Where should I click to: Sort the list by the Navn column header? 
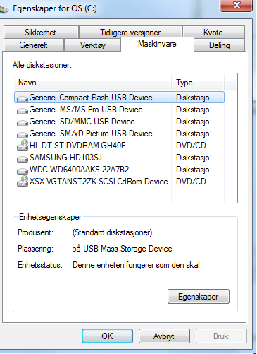92,83
